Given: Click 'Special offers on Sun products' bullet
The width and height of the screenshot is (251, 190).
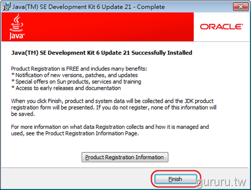Looking at the screenshot, I should (x=76, y=82).
